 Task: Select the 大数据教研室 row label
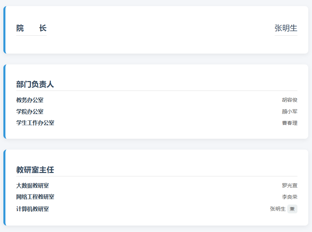pos(33,186)
